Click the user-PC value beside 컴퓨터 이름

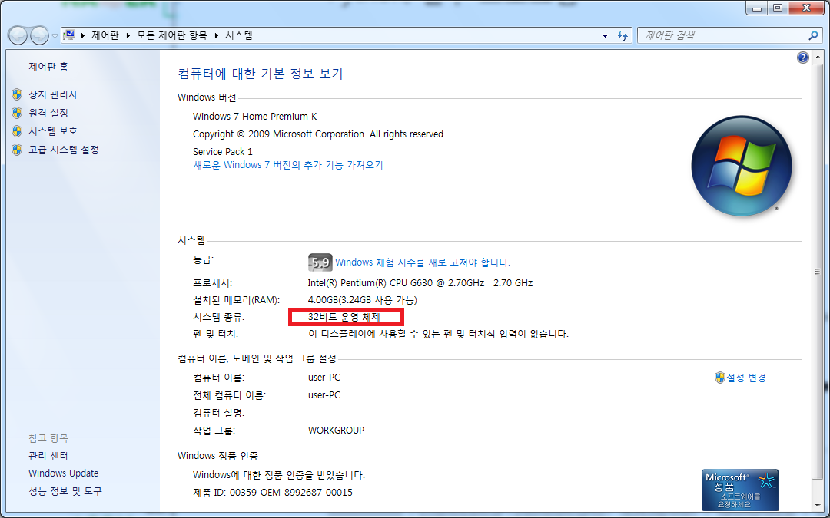[x=324, y=378]
